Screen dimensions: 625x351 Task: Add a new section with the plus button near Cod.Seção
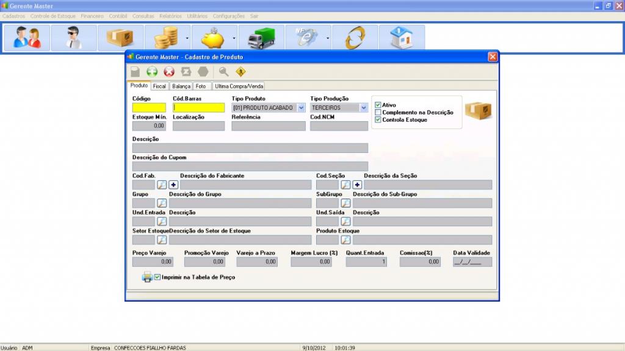pos(357,183)
